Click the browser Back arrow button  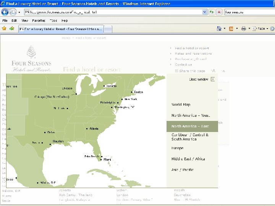[5, 12]
